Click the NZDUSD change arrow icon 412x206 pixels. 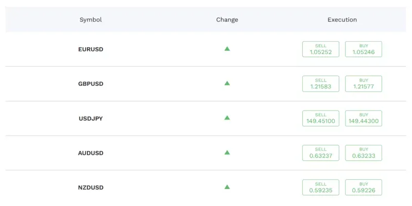[x=227, y=187]
